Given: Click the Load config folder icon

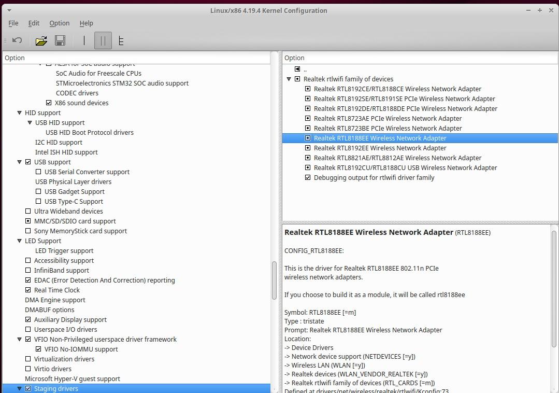Looking at the screenshot, I should click(41, 40).
